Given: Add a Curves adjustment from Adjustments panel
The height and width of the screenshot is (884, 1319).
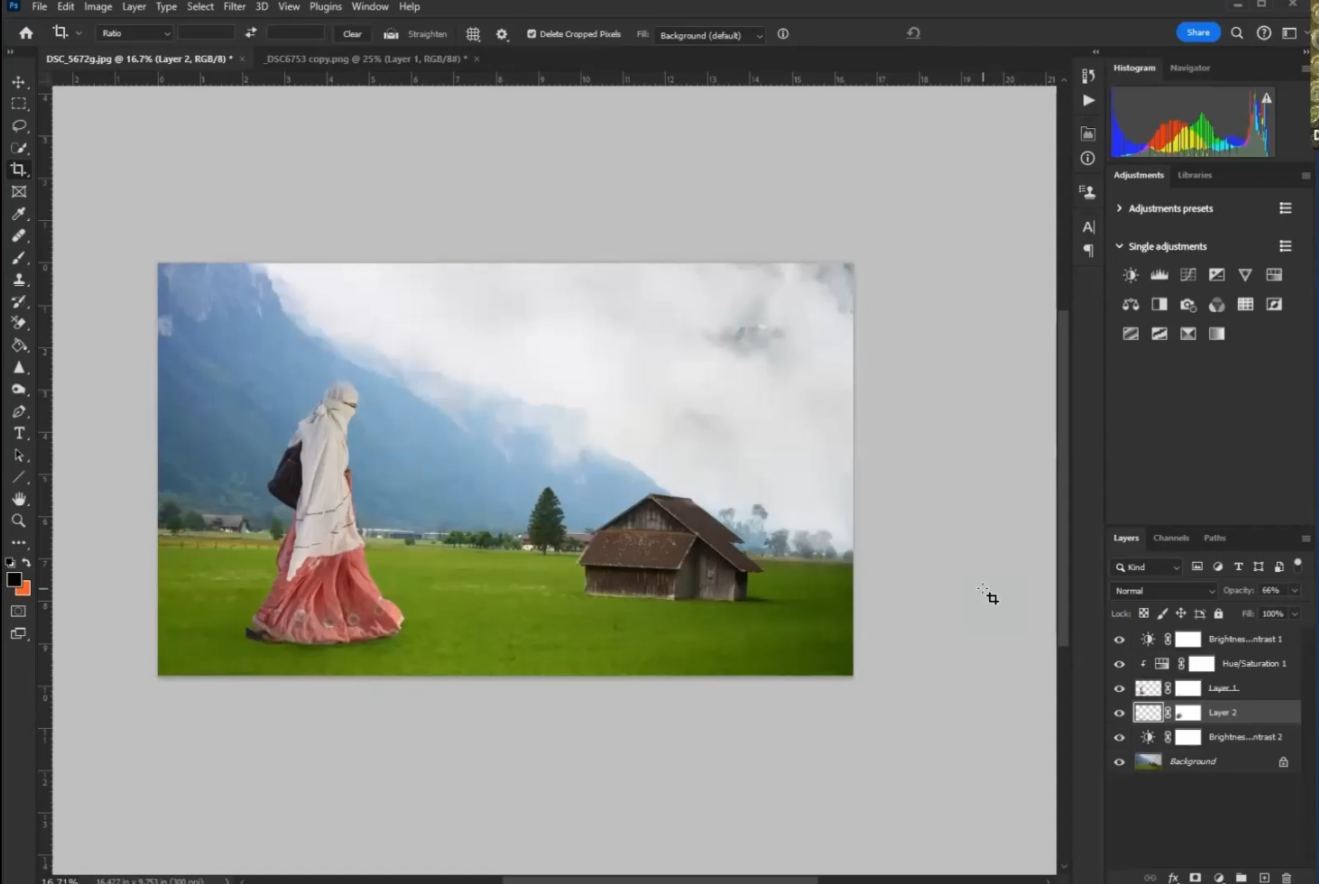Looking at the screenshot, I should [1188, 275].
